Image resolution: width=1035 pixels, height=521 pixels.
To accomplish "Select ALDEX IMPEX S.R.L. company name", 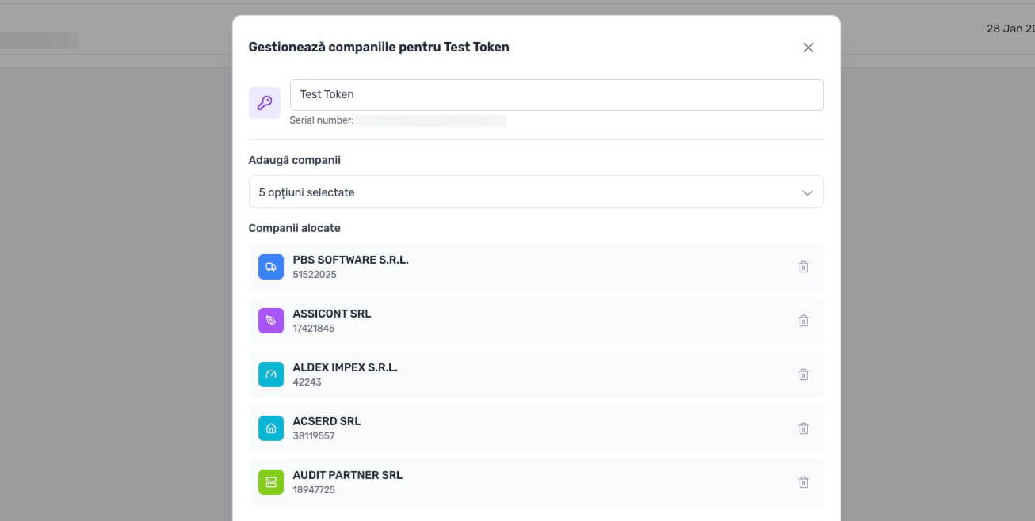I will click(346, 367).
